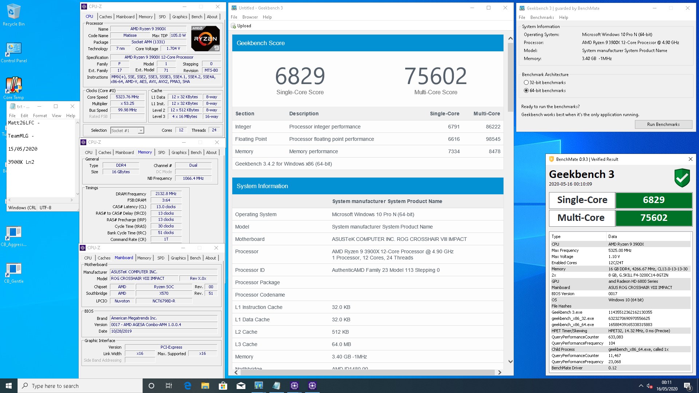Click the Core Voltage value 1.704 V

coord(174,48)
